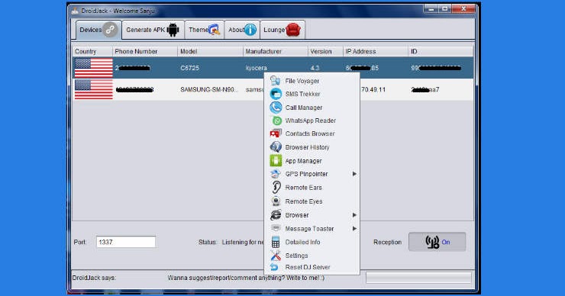Choose App Manager menu entry
This screenshot has height=296, width=565.
coord(312,161)
